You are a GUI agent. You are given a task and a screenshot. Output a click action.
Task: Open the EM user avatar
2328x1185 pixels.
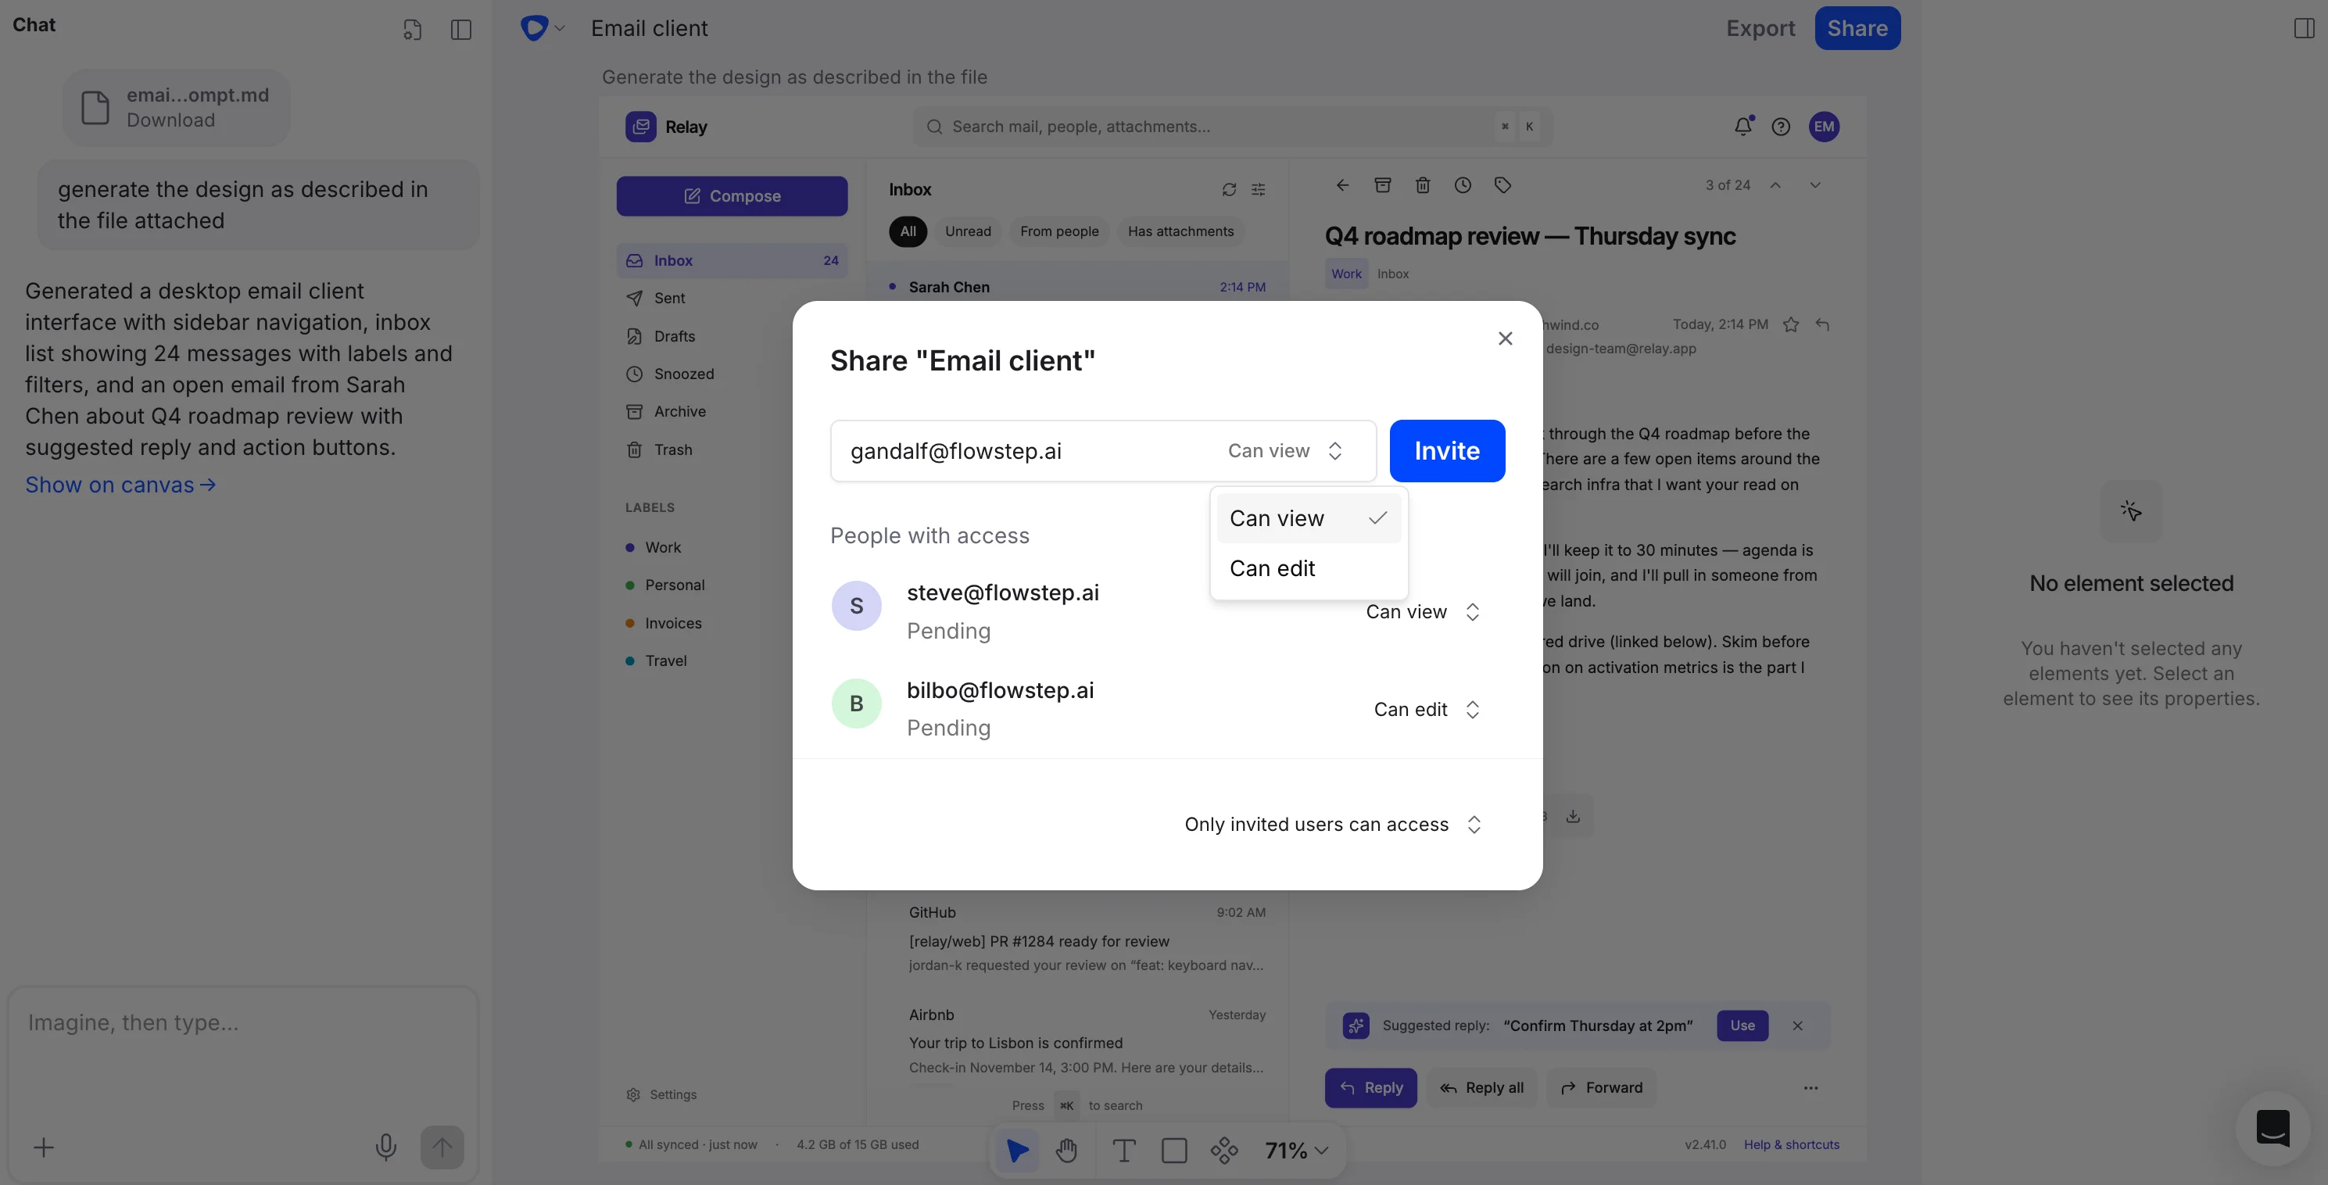point(1824,127)
